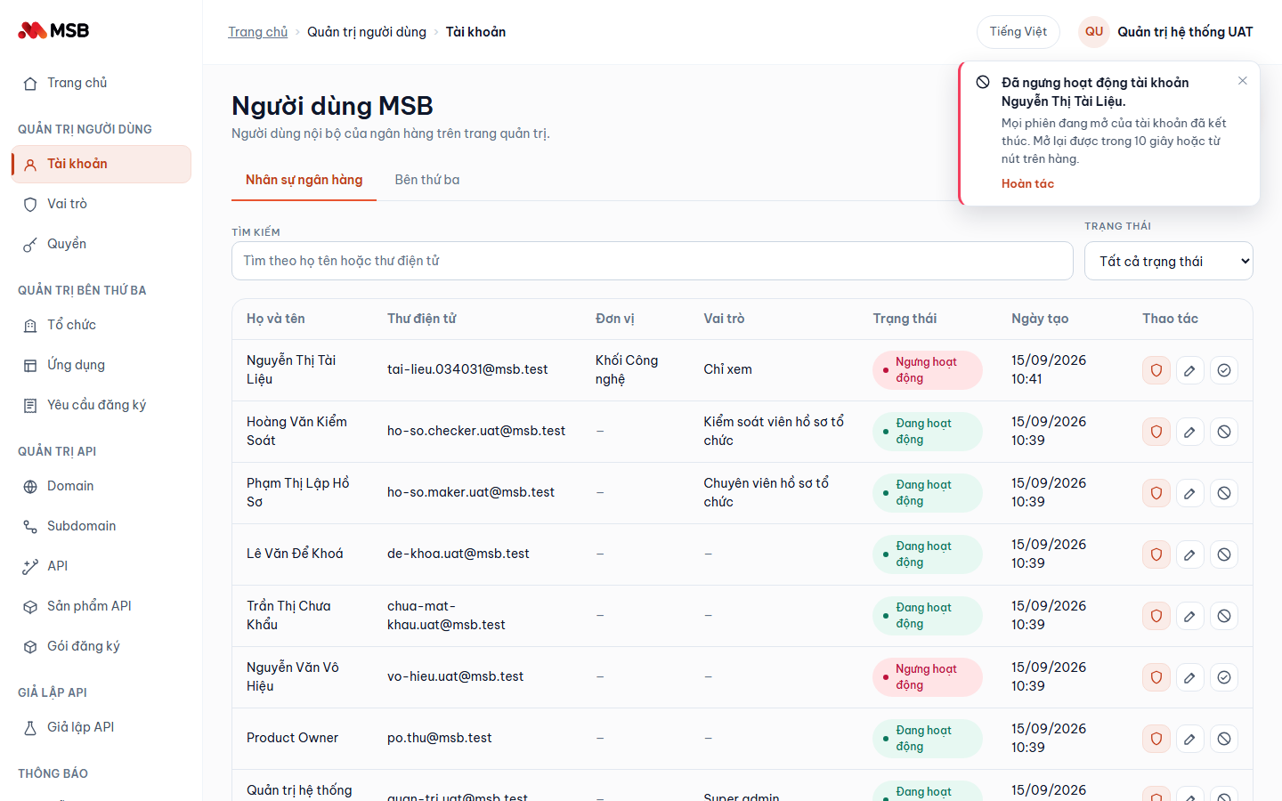Reactivate Nguyễn Thị Tài Liệu account
Screen dimensions: 1282x801
tap(1224, 370)
